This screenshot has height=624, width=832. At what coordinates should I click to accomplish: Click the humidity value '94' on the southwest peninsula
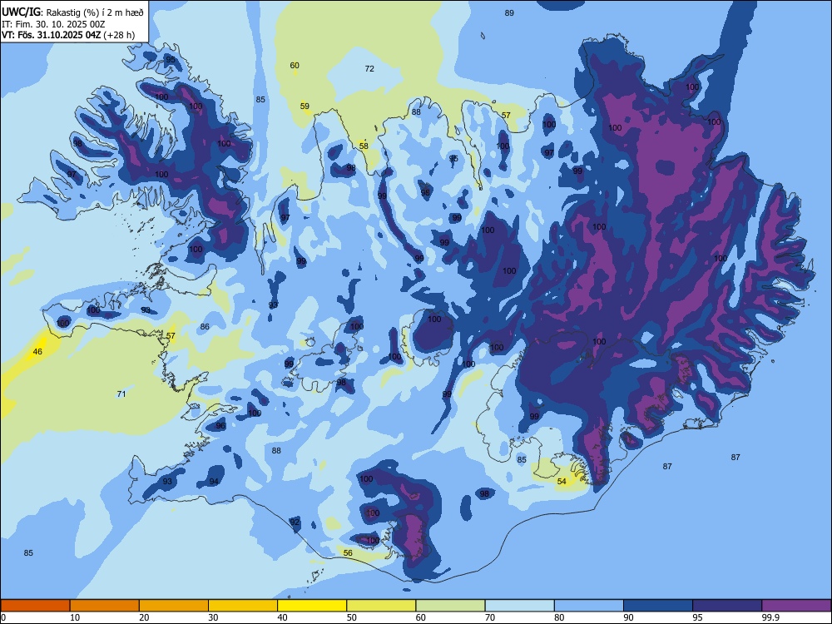tap(214, 481)
